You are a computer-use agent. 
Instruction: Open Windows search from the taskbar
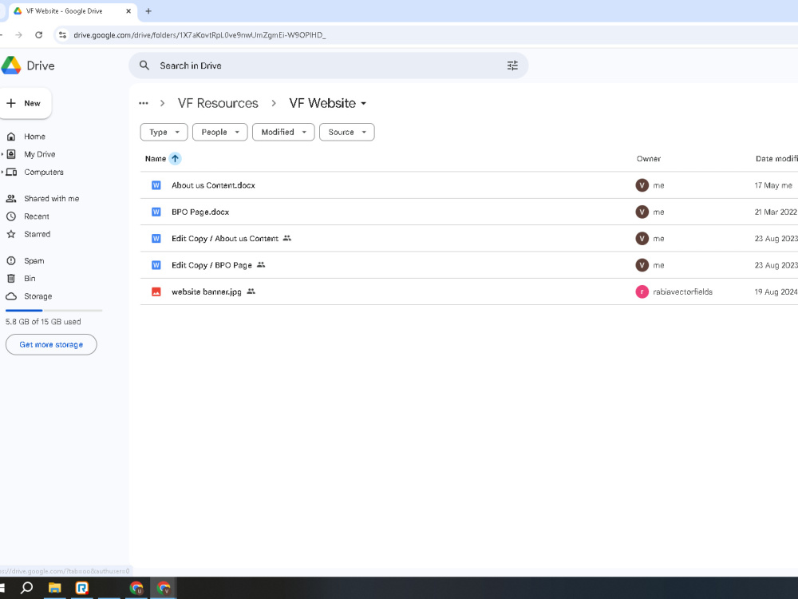coord(26,588)
